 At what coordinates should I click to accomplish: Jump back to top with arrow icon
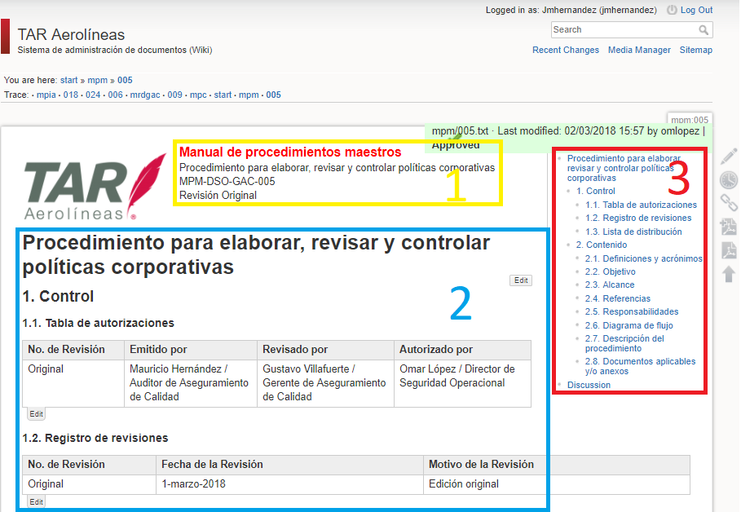[729, 274]
